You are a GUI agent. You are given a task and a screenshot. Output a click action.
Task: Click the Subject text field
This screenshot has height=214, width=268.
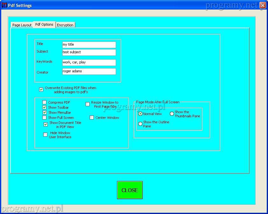(x=89, y=52)
